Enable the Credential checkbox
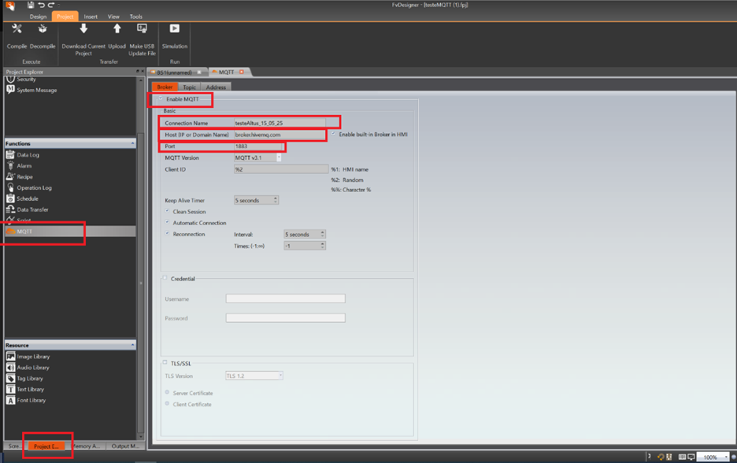Screen dimensions: 737x463 165,278
